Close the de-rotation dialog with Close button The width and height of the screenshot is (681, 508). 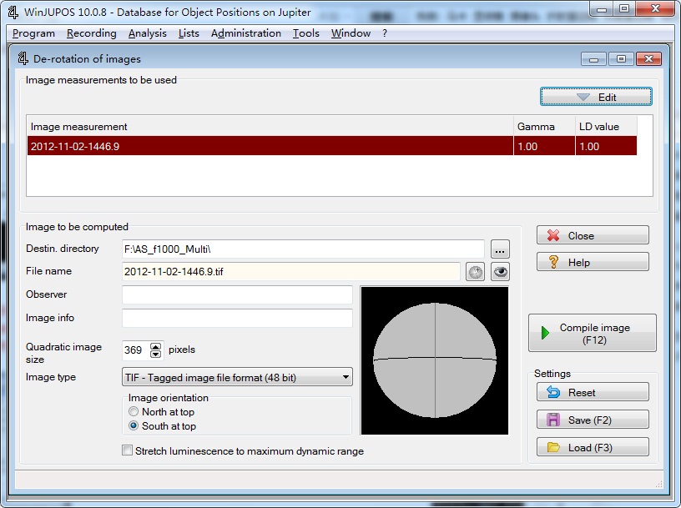point(593,235)
